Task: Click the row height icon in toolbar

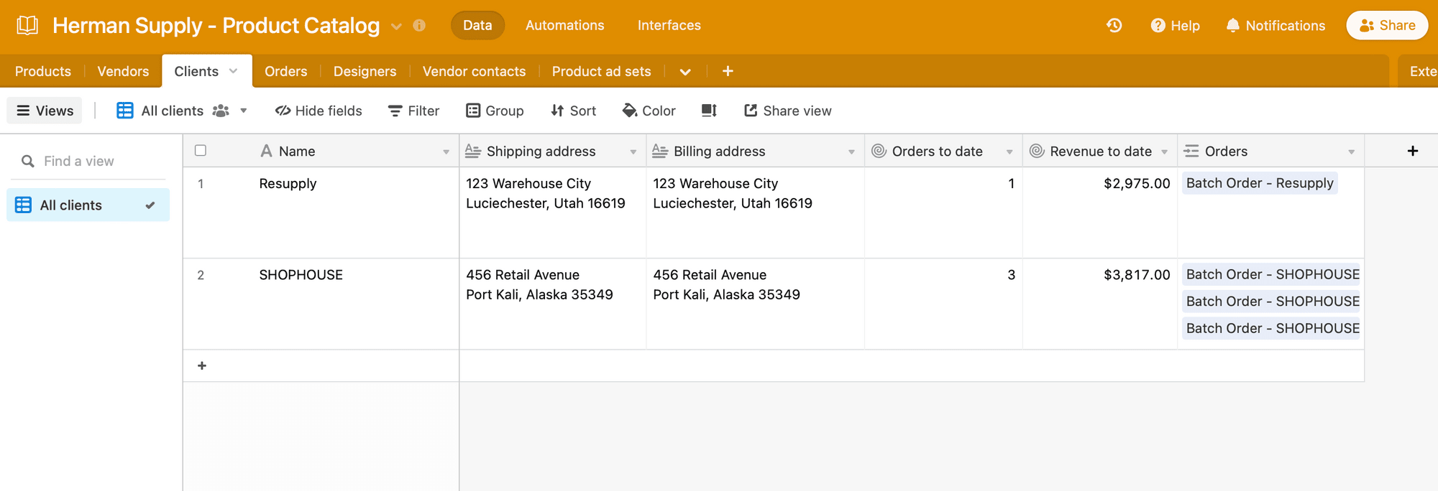Action: click(x=709, y=111)
